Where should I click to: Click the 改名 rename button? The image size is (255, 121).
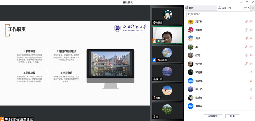pyautogui.click(x=232, y=116)
